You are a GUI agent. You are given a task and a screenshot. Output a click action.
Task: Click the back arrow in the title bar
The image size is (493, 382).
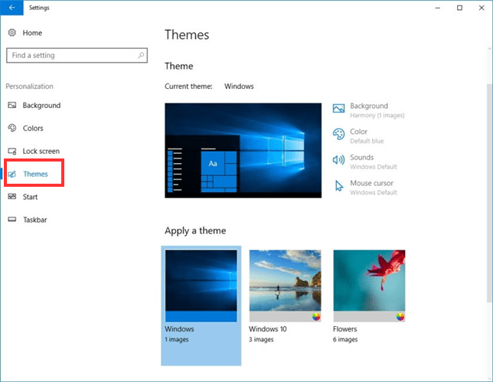pyautogui.click(x=11, y=8)
